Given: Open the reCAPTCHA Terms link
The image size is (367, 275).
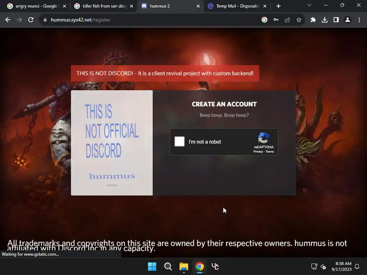Looking at the screenshot, I should click(x=270, y=151).
